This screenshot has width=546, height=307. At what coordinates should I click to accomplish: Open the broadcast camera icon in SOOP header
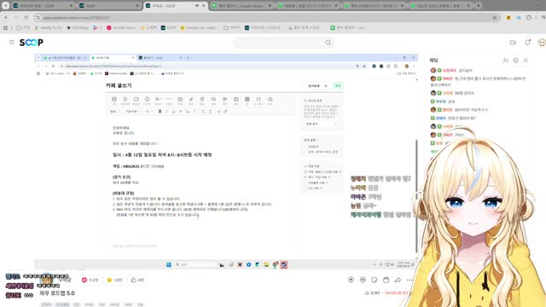(513, 43)
